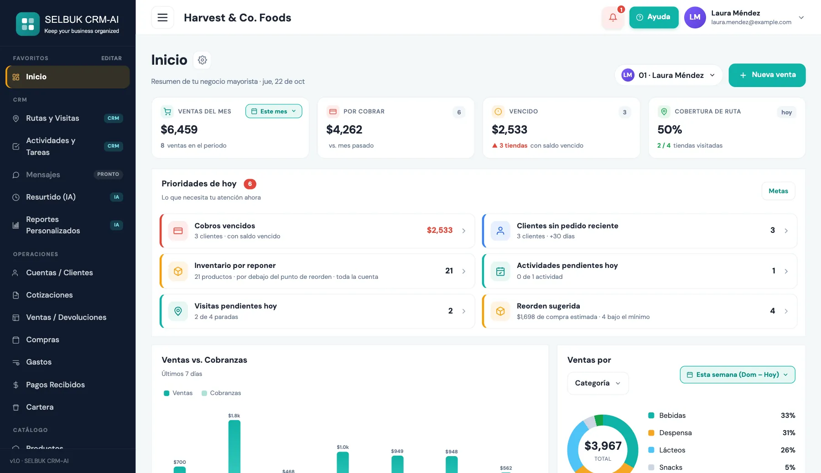This screenshot has width=821, height=473.
Task: Click the map pin icon on Cobertura de ruta
Action: point(664,112)
